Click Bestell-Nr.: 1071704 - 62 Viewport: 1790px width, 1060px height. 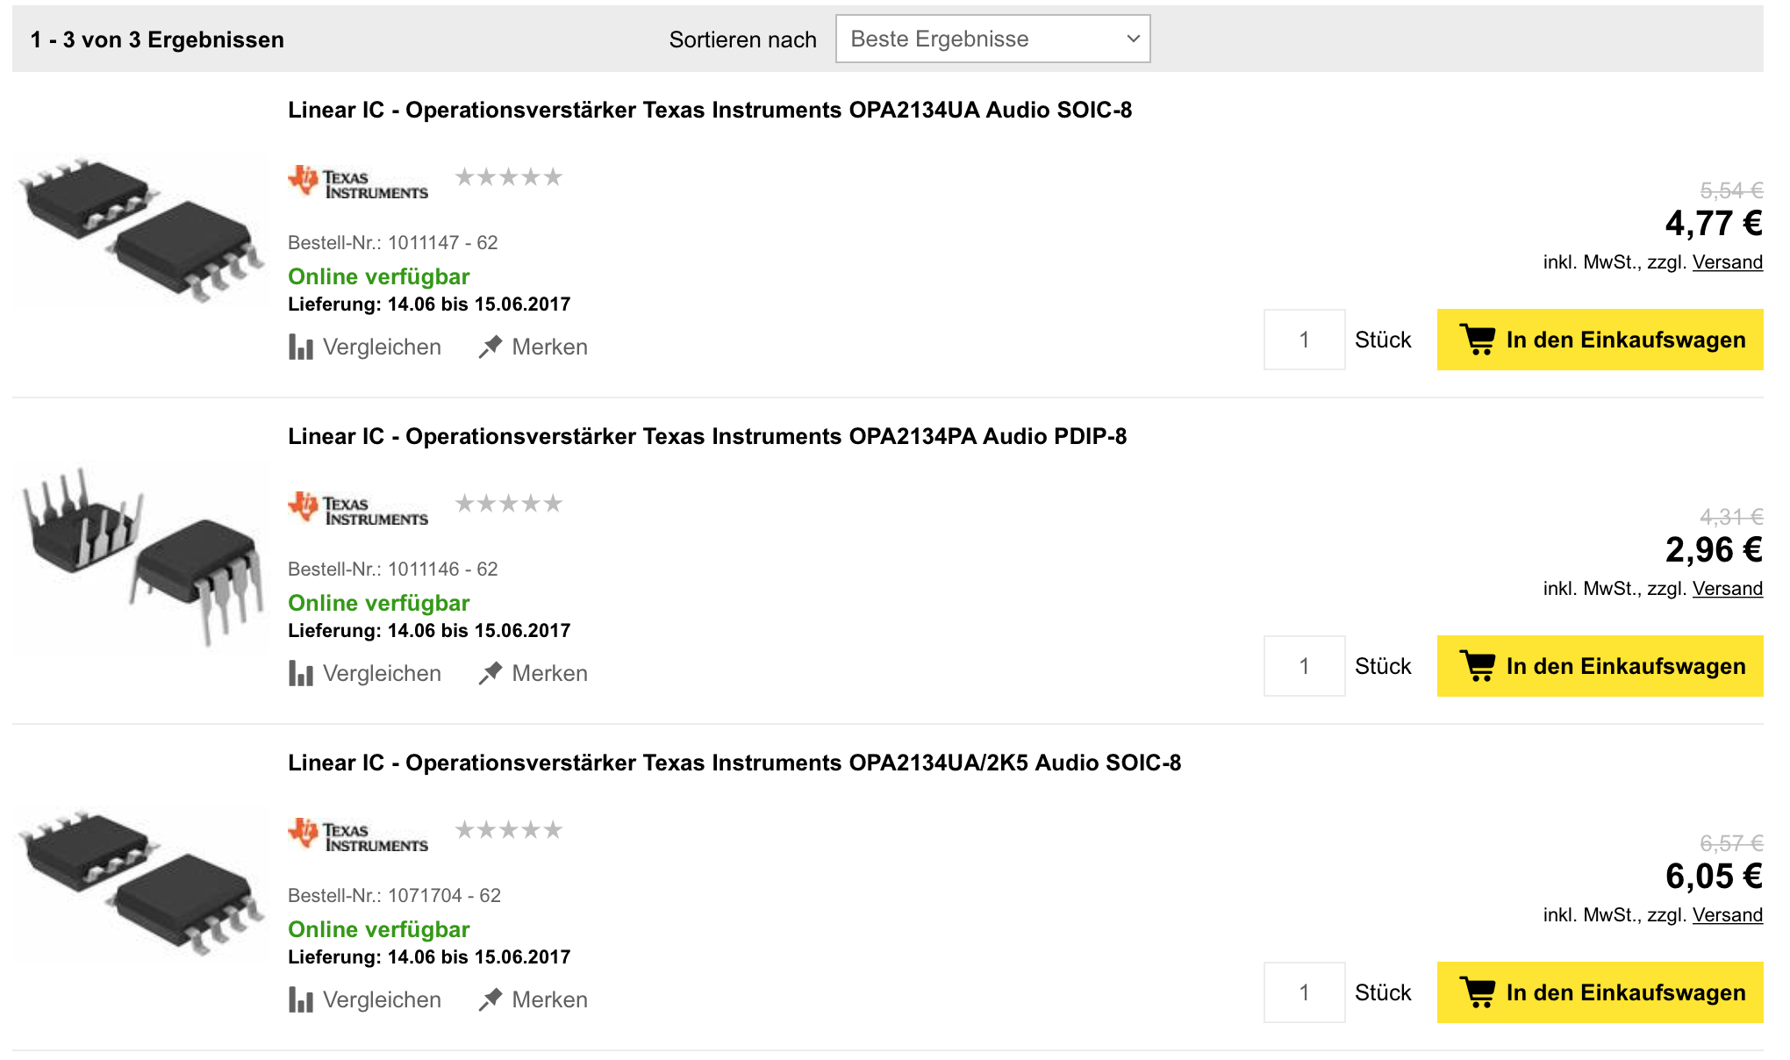[x=395, y=896]
